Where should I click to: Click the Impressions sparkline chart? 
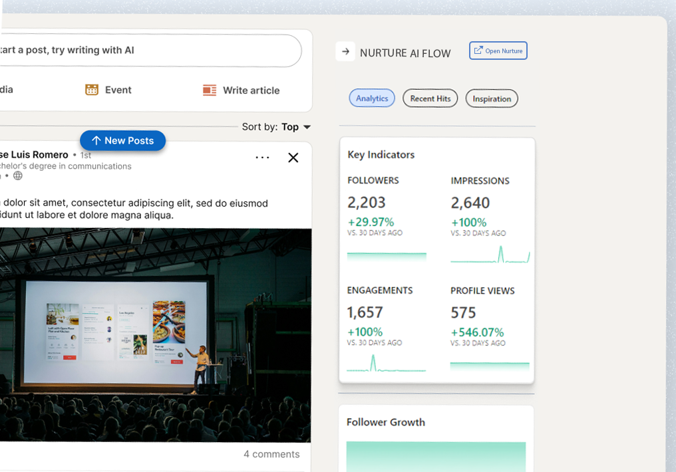tap(490, 255)
